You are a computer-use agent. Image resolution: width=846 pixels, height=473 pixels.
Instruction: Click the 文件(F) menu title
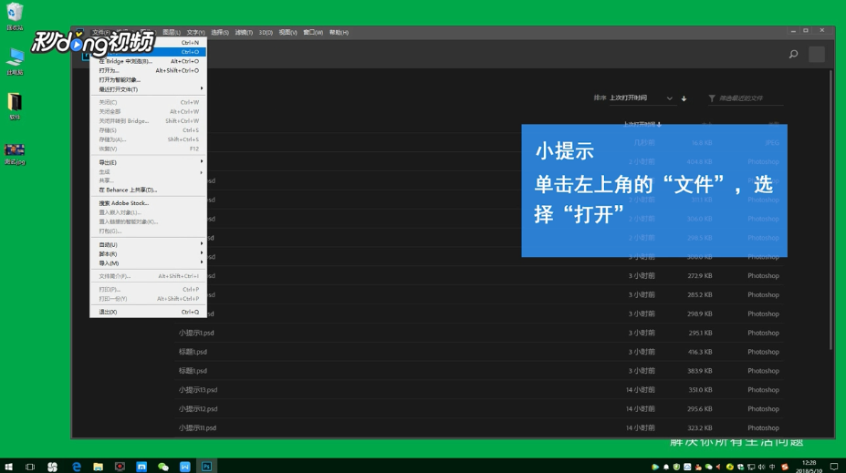[x=101, y=32]
